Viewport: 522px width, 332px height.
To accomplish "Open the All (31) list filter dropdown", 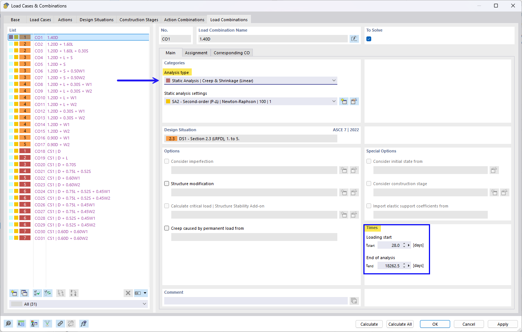I will point(79,304).
